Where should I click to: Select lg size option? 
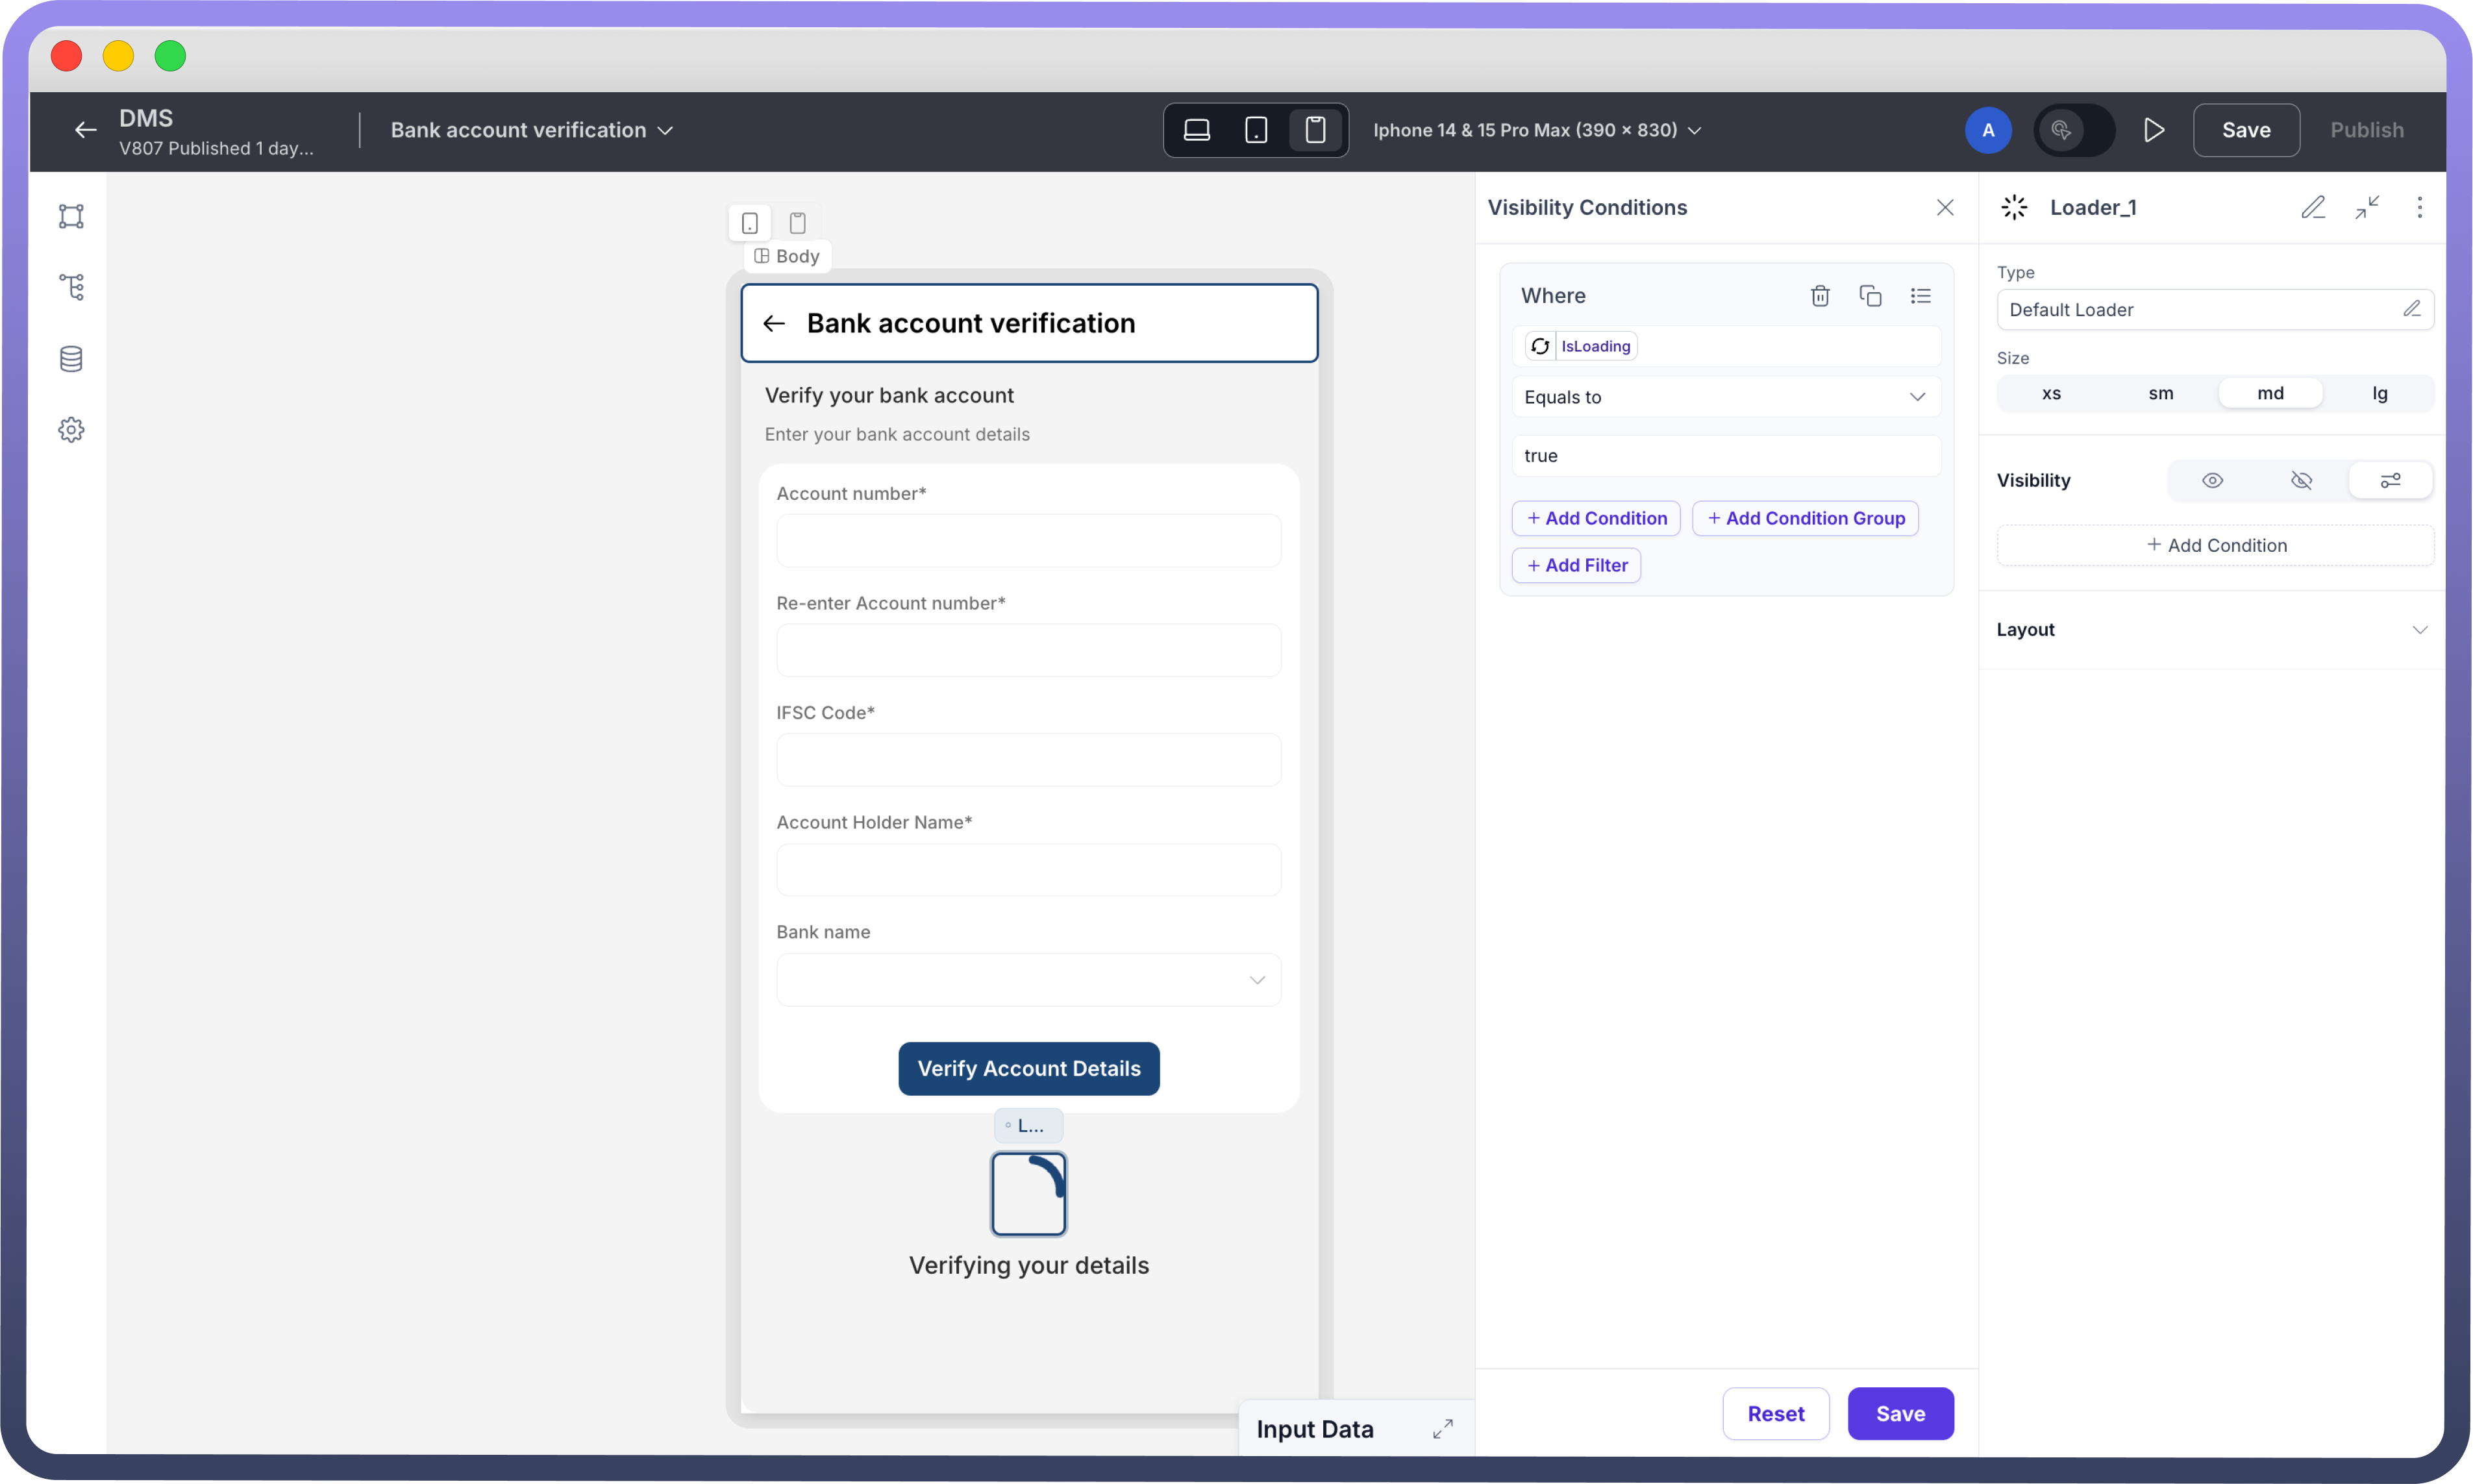coord(2379,394)
